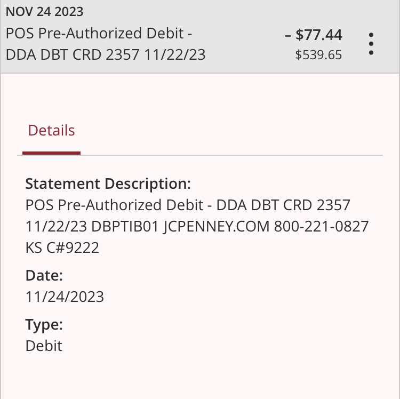Click the JCPENNEY.COM merchant text
The image size is (400, 399).
pyautogui.click(x=217, y=226)
